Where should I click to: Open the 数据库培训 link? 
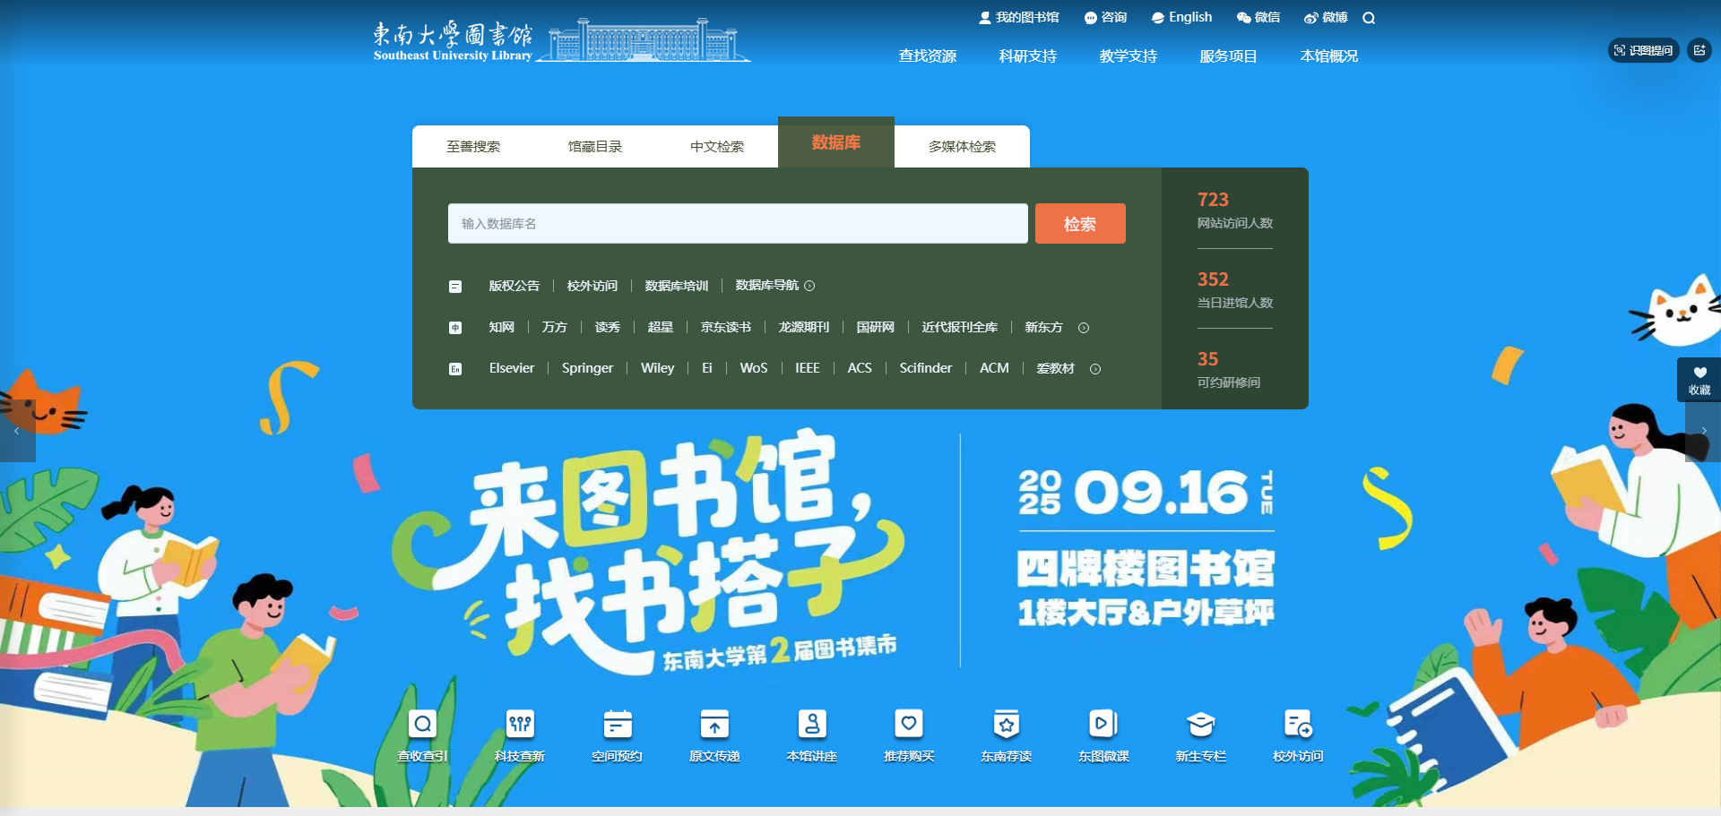click(677, 286)
